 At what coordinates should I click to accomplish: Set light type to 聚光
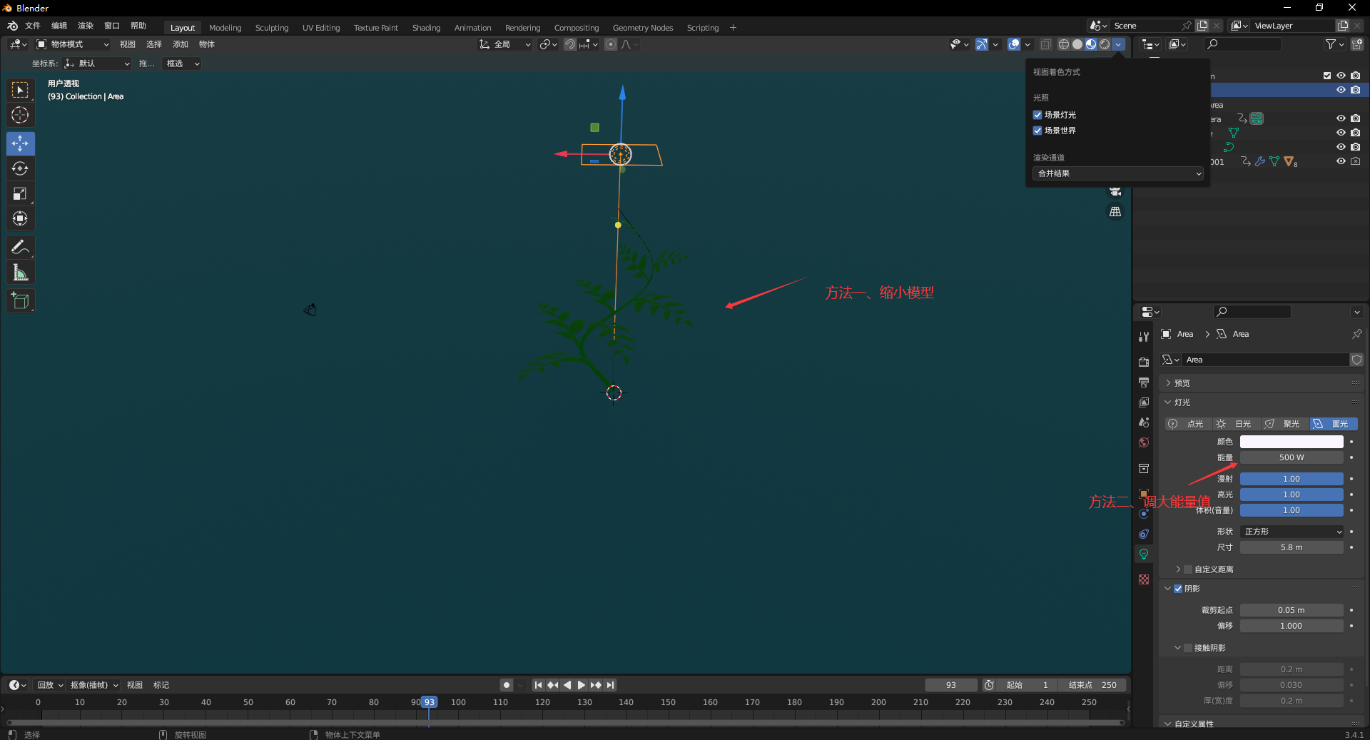coord(1285,424)
